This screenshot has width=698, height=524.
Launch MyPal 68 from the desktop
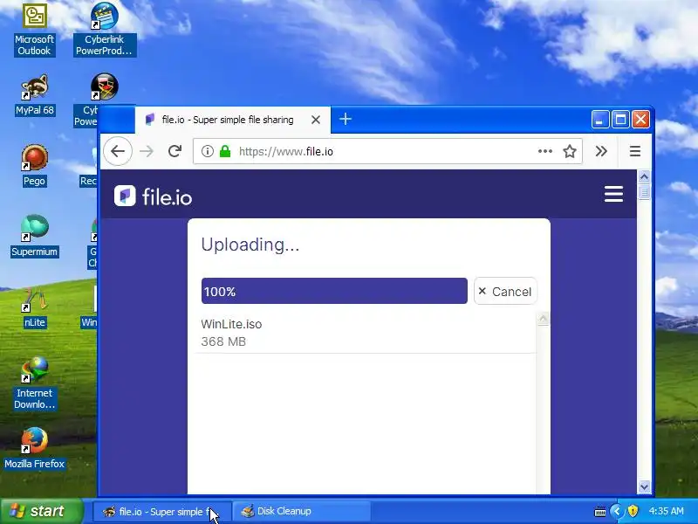click(x=35, y=95)
